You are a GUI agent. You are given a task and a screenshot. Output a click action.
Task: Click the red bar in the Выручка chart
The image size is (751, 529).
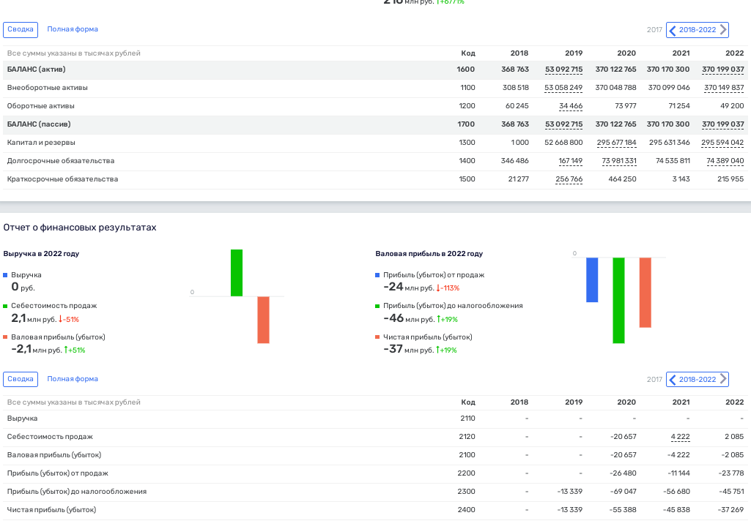coord(264,320)
